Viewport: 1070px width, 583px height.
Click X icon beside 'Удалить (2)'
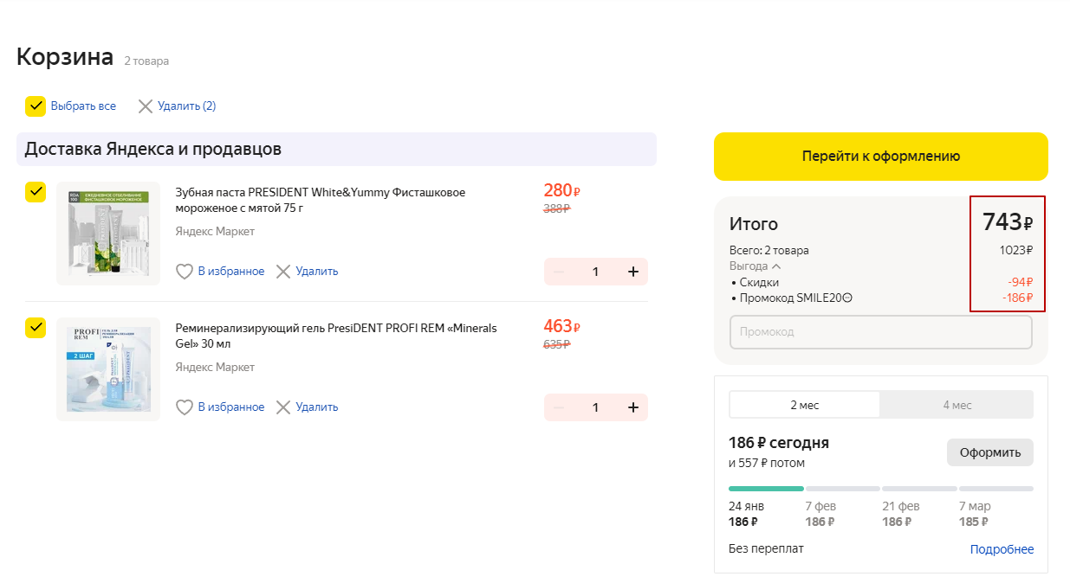(x=146, y=106)
